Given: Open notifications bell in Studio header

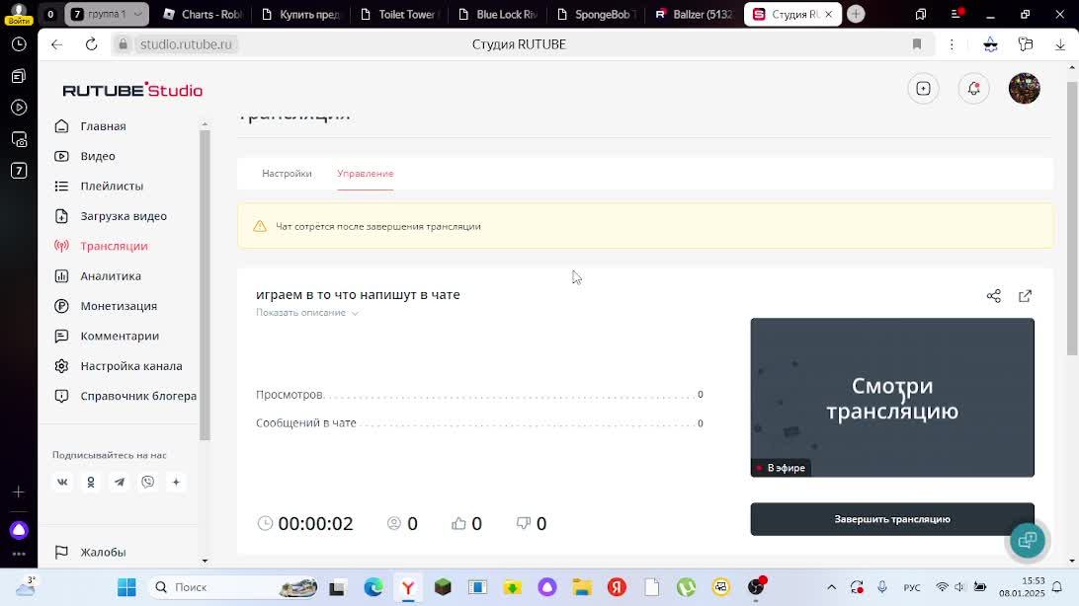Looking at the screenshot, I should [x=973, y=89].
